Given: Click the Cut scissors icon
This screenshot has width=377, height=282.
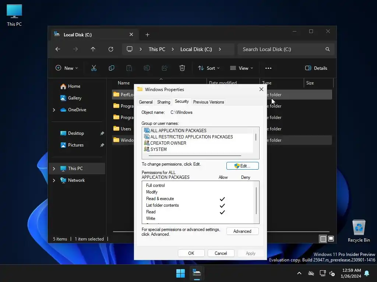Looking at the screenshot, I should pyautogui.click(x=94, y=68).
